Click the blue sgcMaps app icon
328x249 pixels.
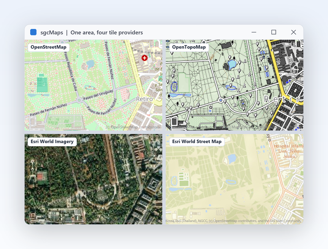[x=33, y=32]
